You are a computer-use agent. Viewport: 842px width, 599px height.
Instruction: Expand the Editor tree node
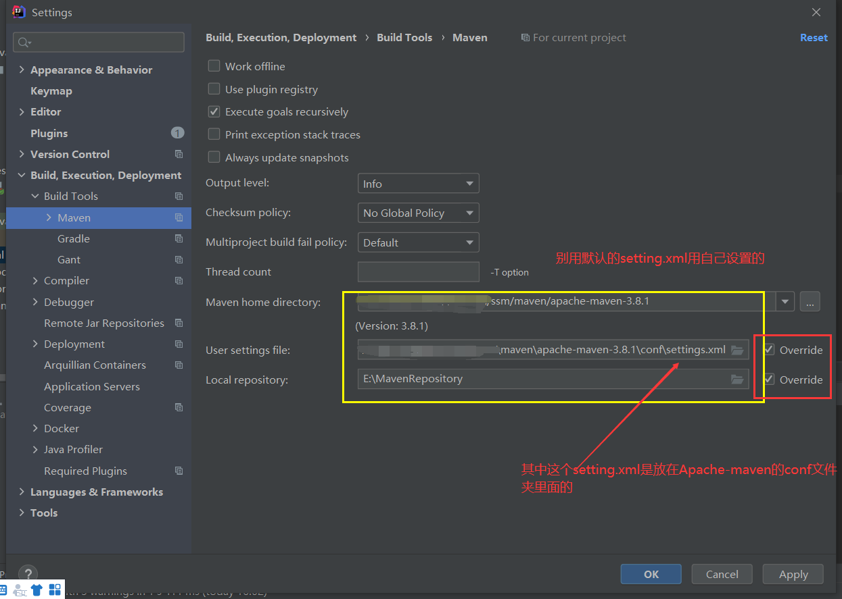pos(22,111)
